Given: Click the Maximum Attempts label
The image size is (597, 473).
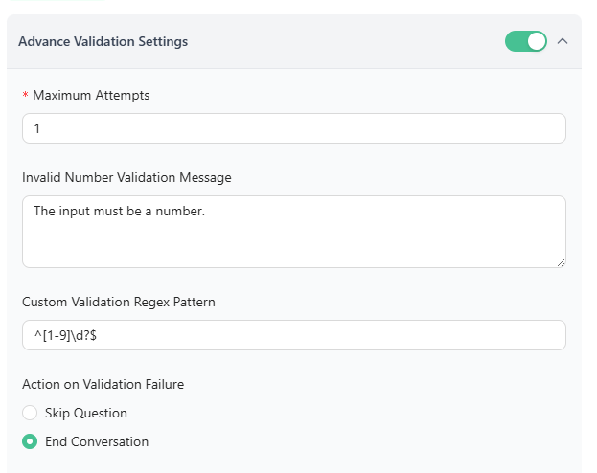Looking at the screenshot, I should pyautogui.click(x=91, y=96).
